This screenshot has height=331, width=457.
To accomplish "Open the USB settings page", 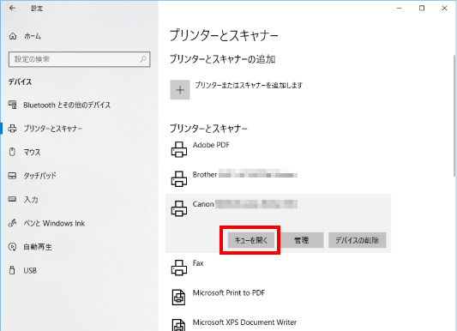I will (30, 270).
